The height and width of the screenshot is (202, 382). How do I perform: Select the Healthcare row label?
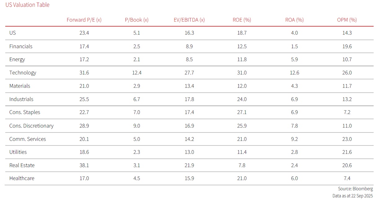click(x=22, y=178)
